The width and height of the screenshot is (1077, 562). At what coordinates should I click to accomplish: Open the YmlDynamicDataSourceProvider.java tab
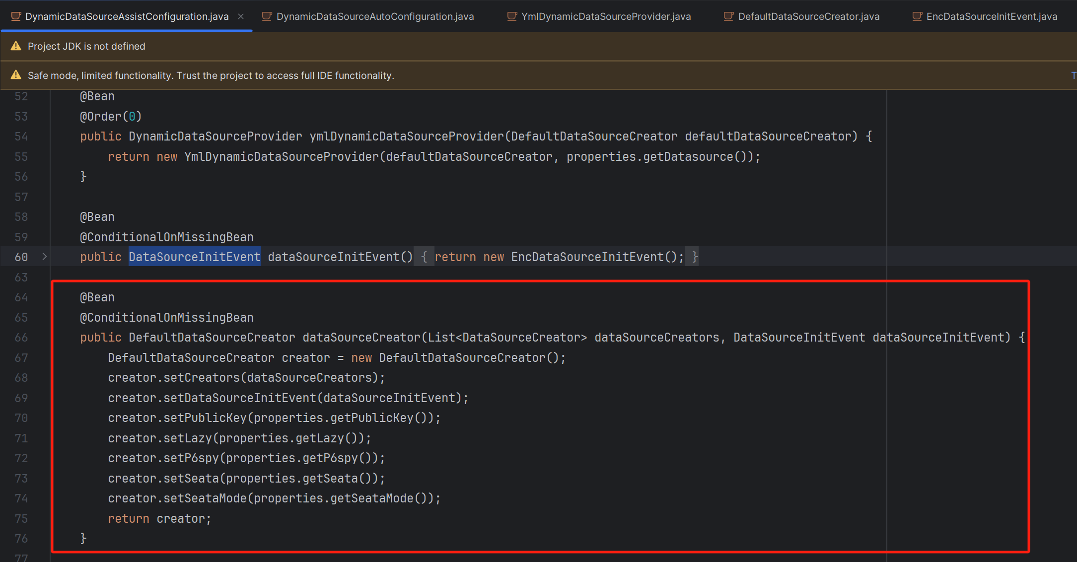click(606, 16)
